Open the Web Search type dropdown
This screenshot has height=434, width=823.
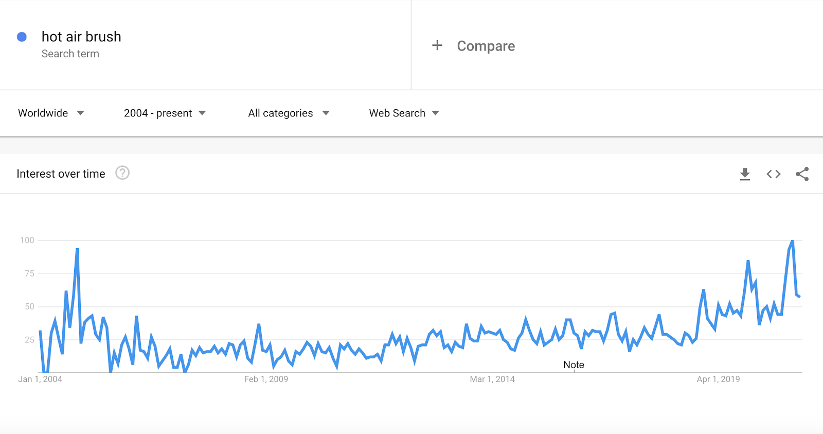(x=404, y=113)
